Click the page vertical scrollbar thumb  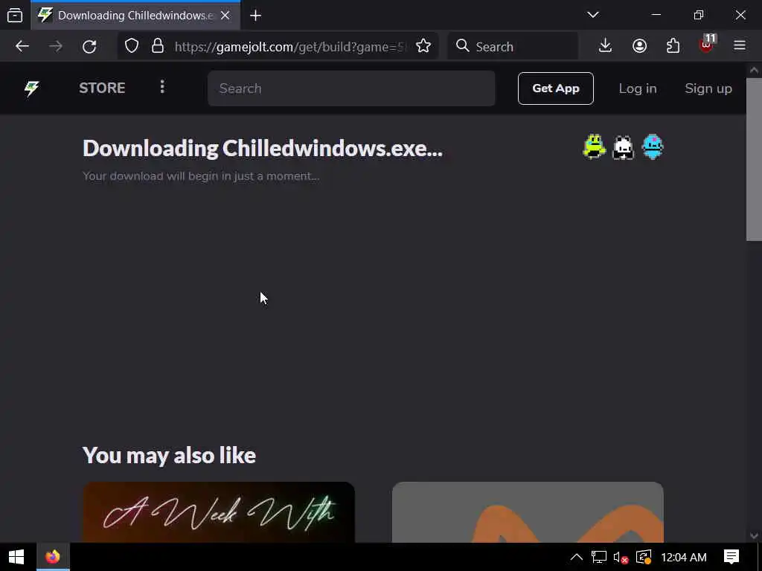[x=754, y=159]
